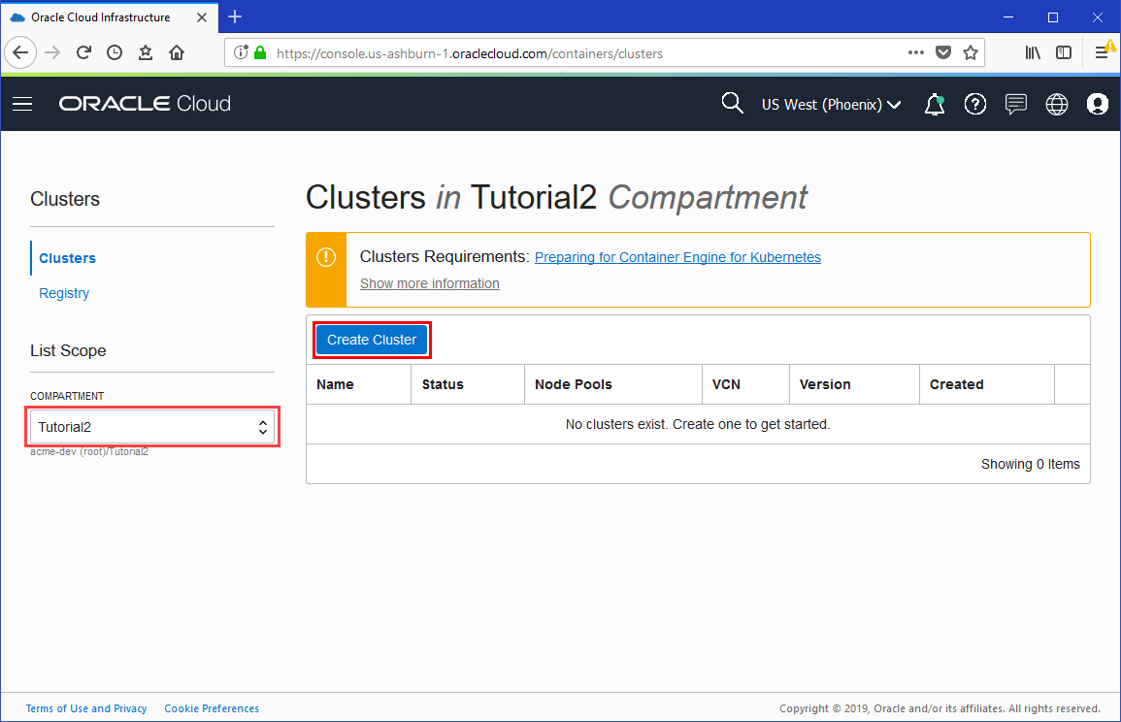
Task: Click the COMPARTMENT label
Action: pyautogui.click(x=67, y=396)
